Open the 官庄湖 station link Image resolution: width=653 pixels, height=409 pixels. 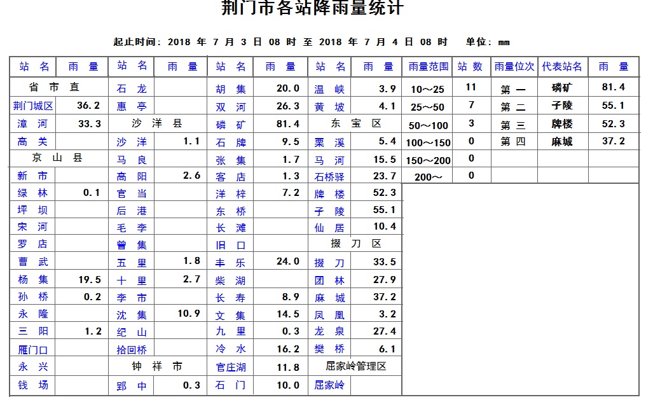[x=230, y=368]
